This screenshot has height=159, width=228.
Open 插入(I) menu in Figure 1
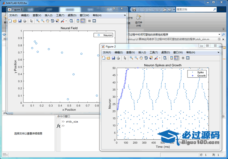(48, 15)
